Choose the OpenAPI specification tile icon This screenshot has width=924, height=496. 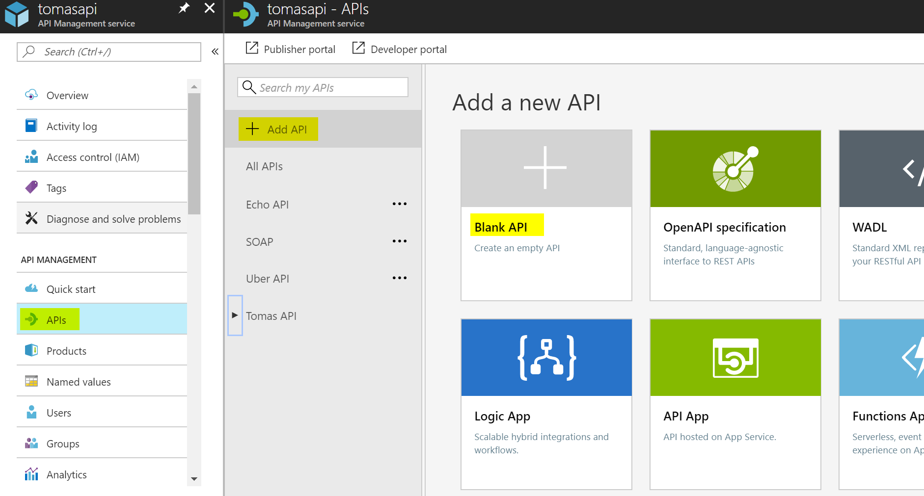735,169
